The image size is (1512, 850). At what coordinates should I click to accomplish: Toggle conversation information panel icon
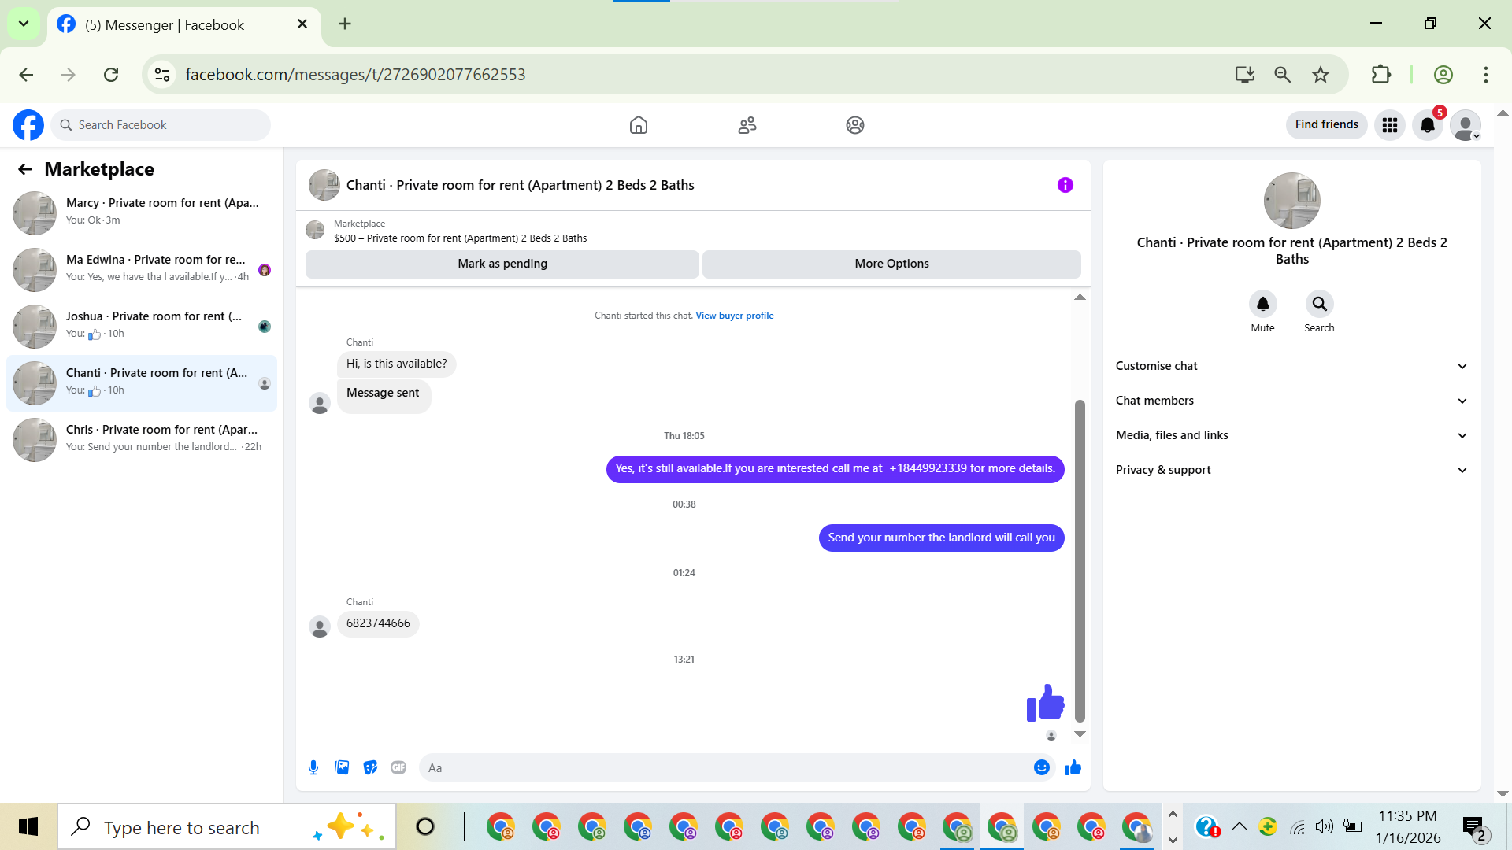click(1065, 185)
